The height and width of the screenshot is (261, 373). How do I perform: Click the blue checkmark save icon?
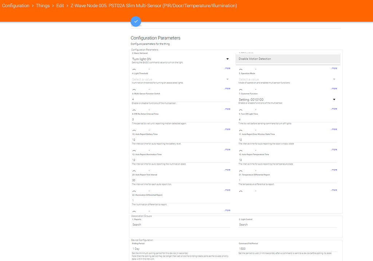point(136,21)
